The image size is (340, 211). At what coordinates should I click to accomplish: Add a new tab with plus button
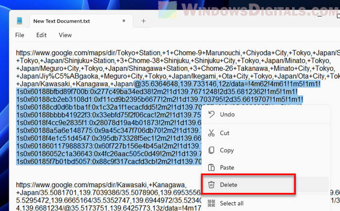click(143, 21)
